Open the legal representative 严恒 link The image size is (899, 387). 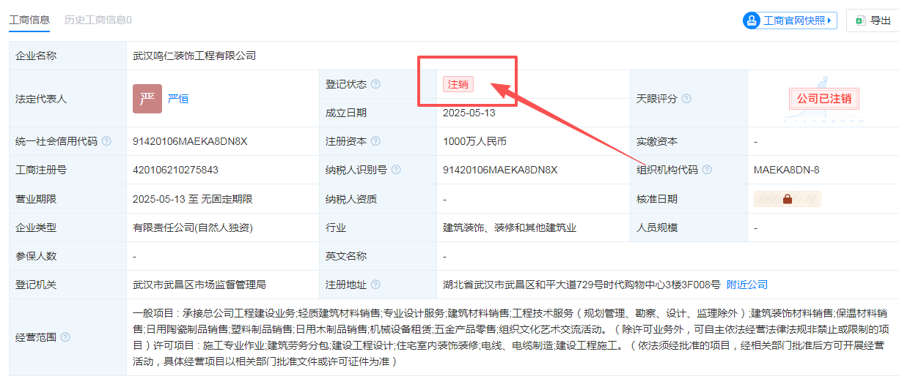click(178, 99)
